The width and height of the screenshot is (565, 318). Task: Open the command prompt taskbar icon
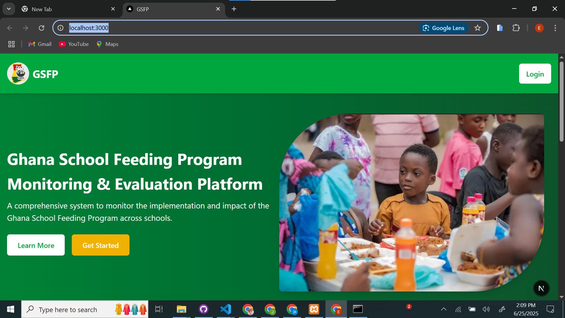tap(358, 309)
